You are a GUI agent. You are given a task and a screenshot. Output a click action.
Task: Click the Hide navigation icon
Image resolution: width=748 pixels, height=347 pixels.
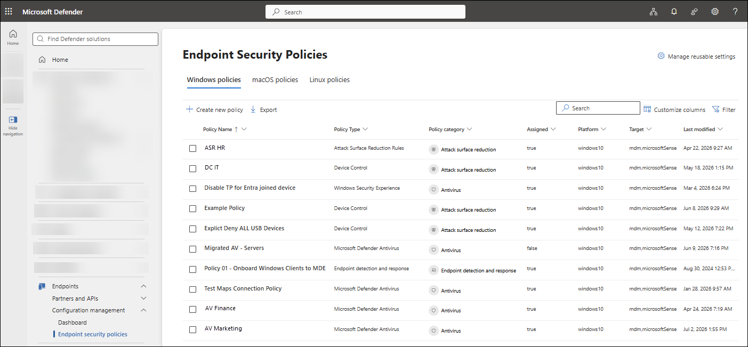pyautogui.click(x=13, y=120)
